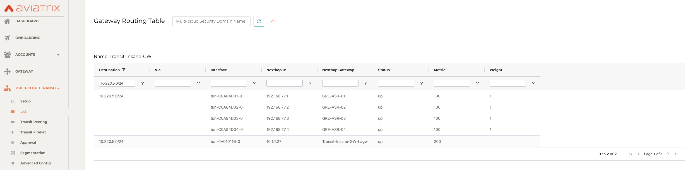Click the Multi-Cloud Transit network icon
The height and width of the screenshot is (170, 693).
pos(7,88)
